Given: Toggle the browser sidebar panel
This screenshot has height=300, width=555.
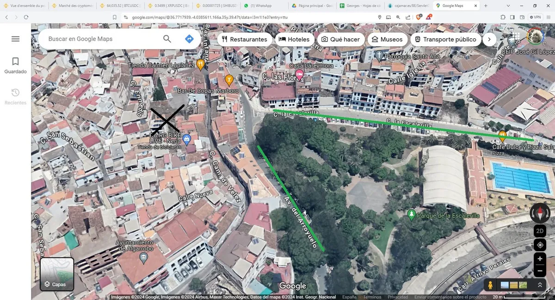Looking at the screenshot, I should point(513,17).
